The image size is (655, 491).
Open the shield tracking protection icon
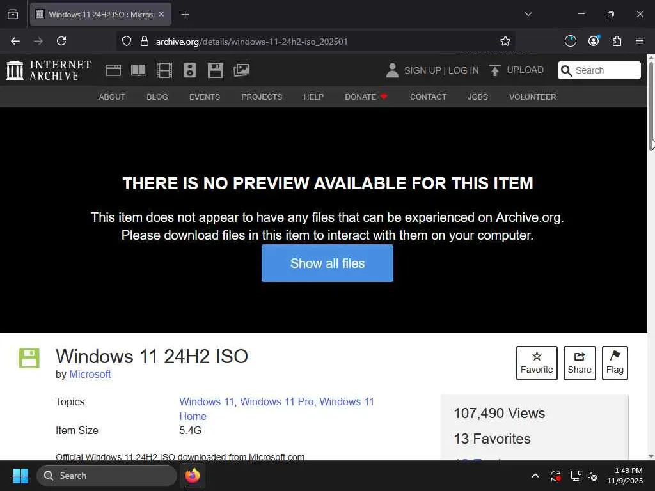click(127, 41)
